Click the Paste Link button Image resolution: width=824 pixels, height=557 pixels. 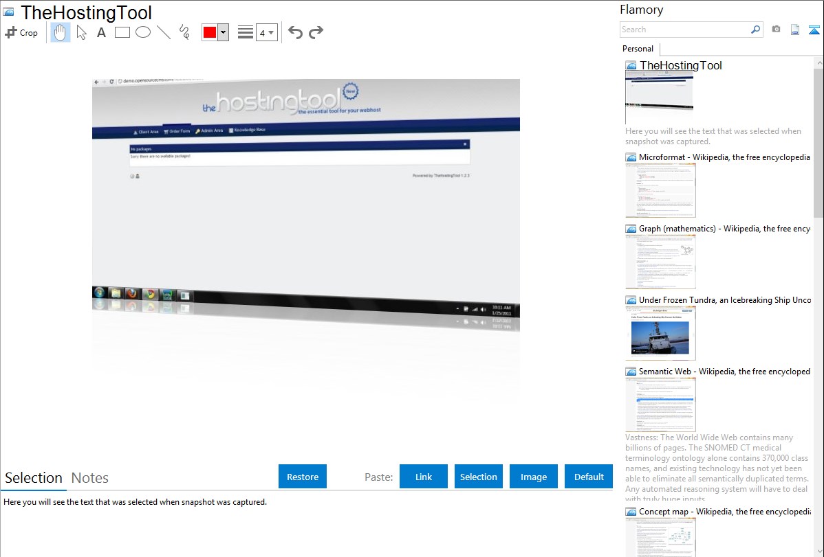[424, 477]
